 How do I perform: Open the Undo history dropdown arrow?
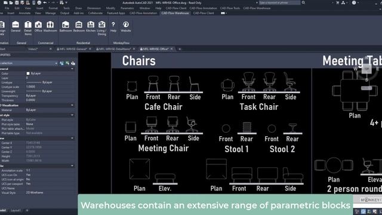49,2
